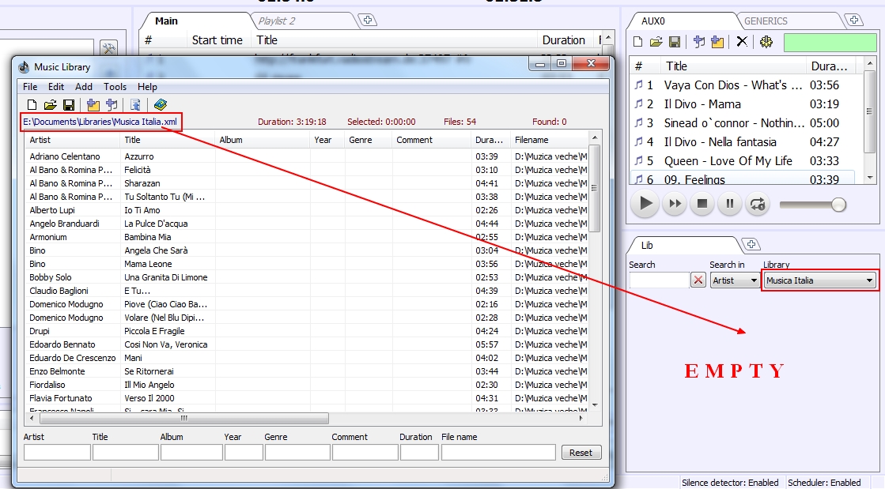Click the new library icon in Music Library toolbar
The width and height of the screenshot is (885, 489).
click(32, 104)
